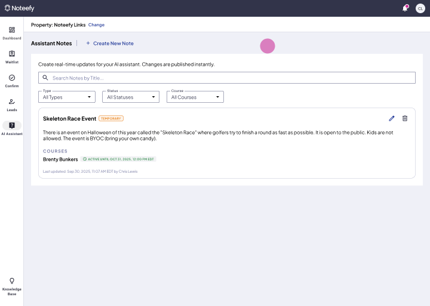The width and height of the screenshot is (430, 306).
Task: Open the Knowledge Base lightbulb icon
Action: tap(12, 281)
